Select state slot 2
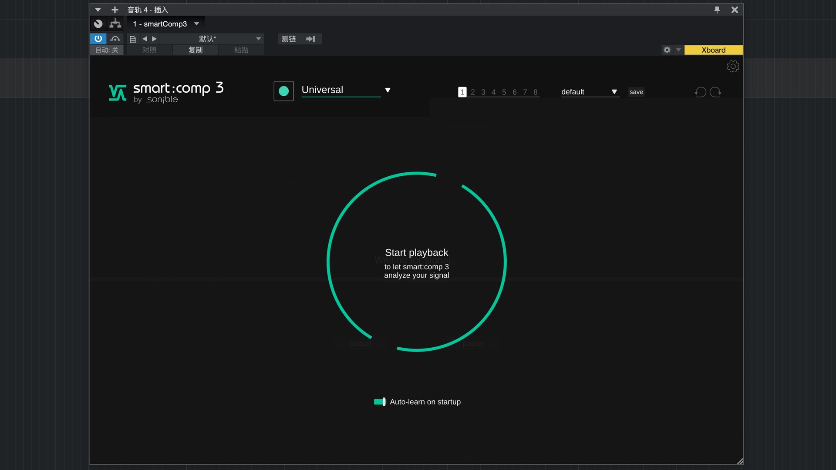Image resolution: width=836 pixels, height=470 pixels. 472,92
